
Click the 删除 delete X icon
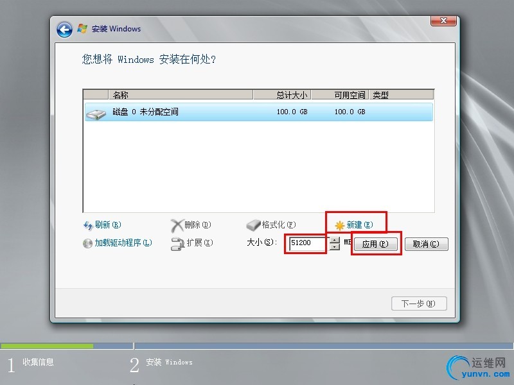pyautogui.click(x=177, y=226)
